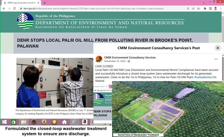Image resolution: width=224 pixels, height=137 pixels.
Task: Open File Explorer from the taskbar
Action: tap(24, 122)
